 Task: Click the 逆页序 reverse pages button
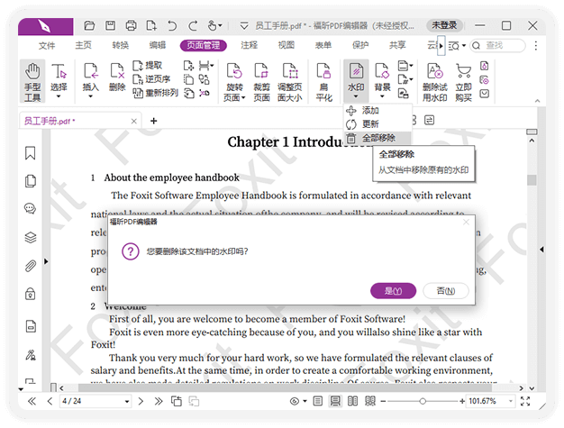(151, 79)
